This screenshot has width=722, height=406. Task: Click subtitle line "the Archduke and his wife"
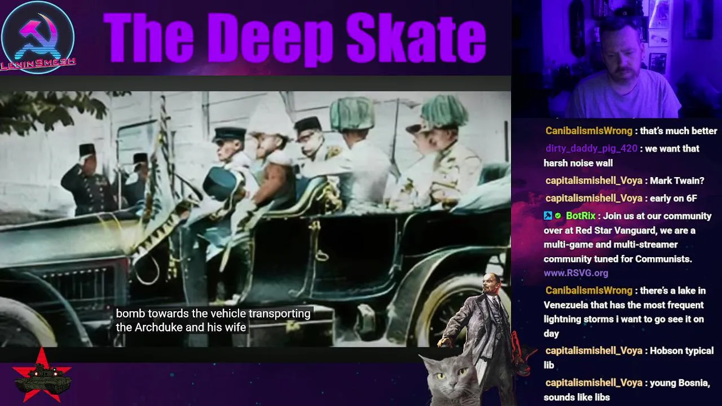tap(181, 327)
